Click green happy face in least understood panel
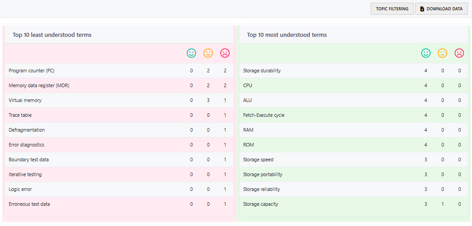Viewport: 472px width, 226px height. point(191,53)
